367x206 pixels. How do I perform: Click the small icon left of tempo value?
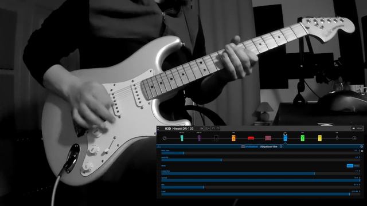click(x=353, y=128)
